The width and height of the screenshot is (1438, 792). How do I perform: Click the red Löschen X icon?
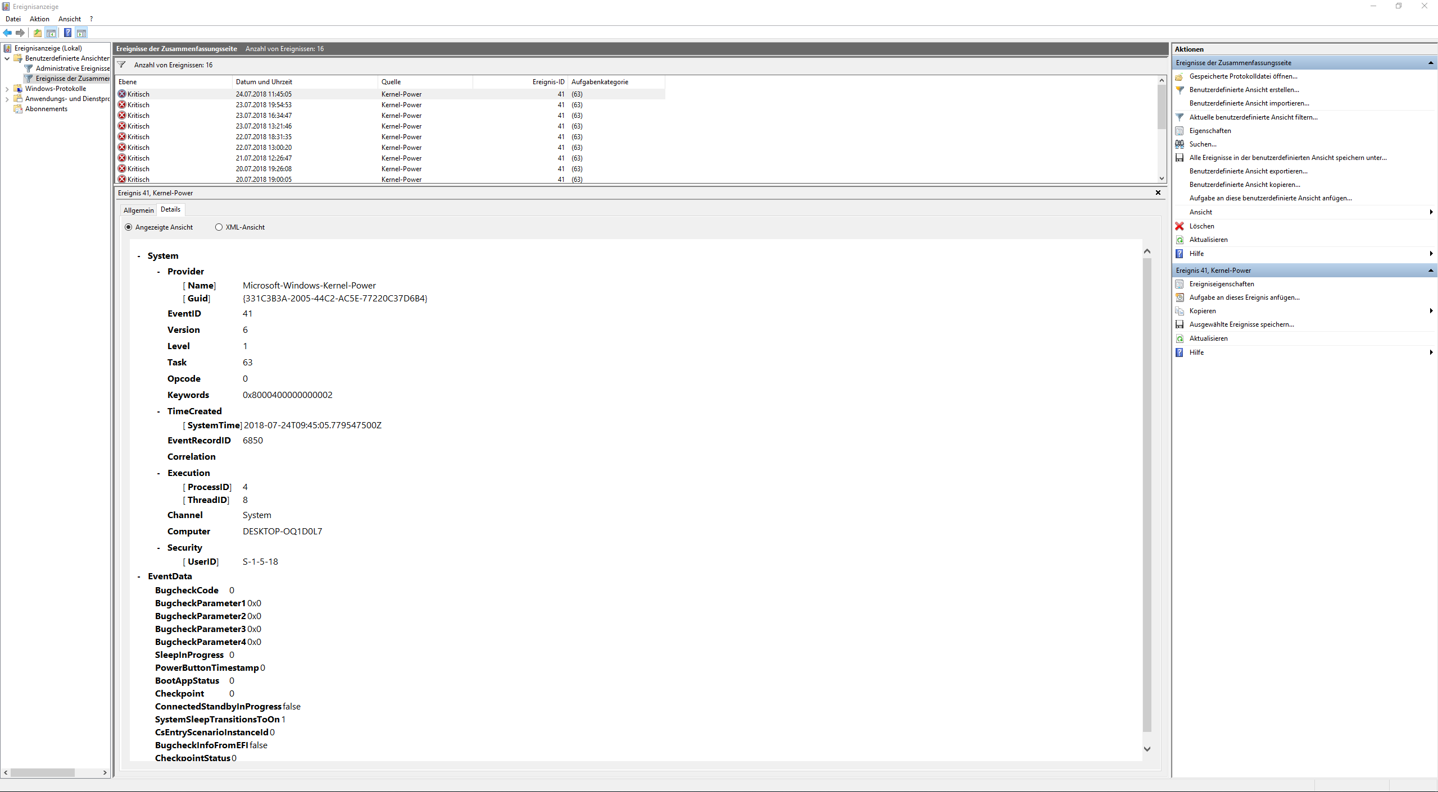1180,226
